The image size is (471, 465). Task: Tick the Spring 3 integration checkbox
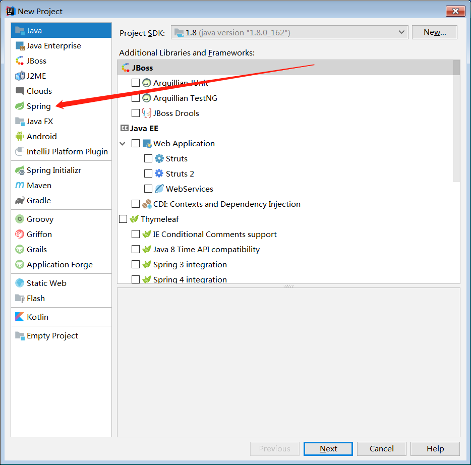[136, 264]
